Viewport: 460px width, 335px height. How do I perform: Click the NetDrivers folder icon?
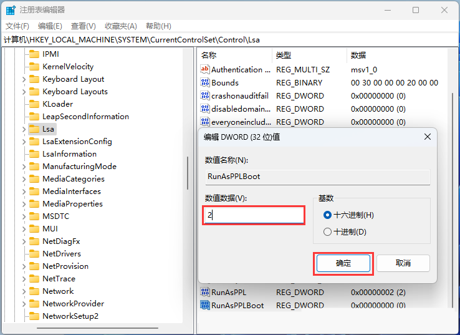34,254
